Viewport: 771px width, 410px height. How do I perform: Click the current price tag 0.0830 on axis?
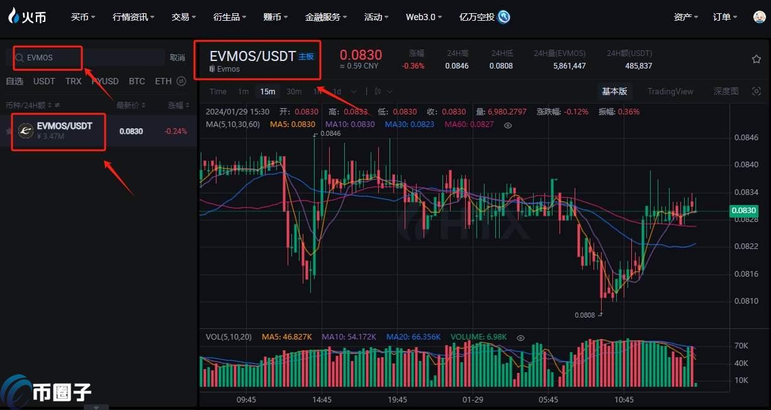[743, 211]
